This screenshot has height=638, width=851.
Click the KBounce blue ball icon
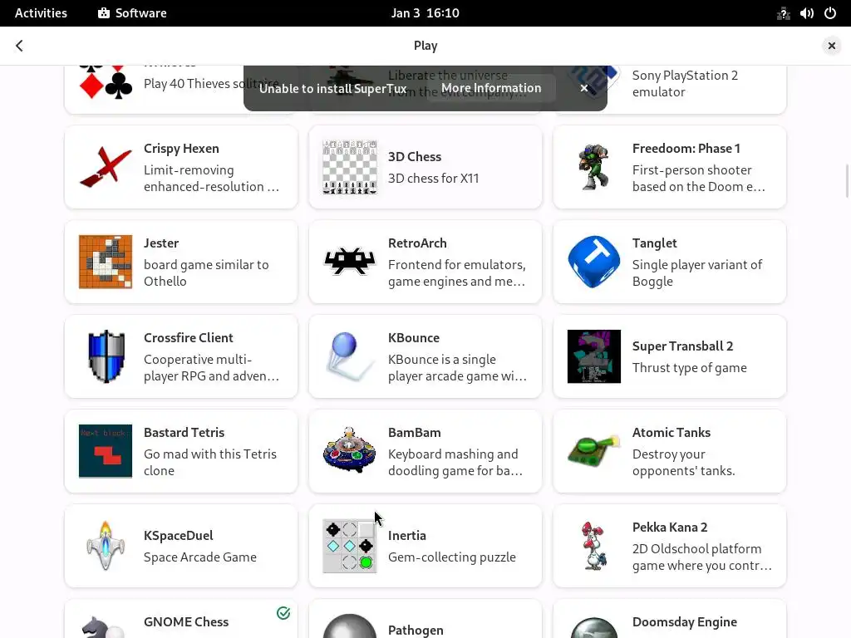pos(350,356)
